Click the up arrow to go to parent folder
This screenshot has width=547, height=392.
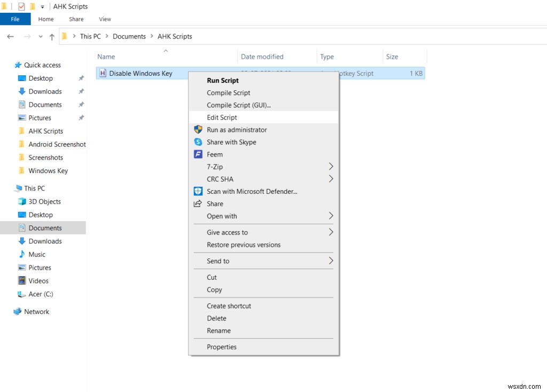[x=51, y=36]
